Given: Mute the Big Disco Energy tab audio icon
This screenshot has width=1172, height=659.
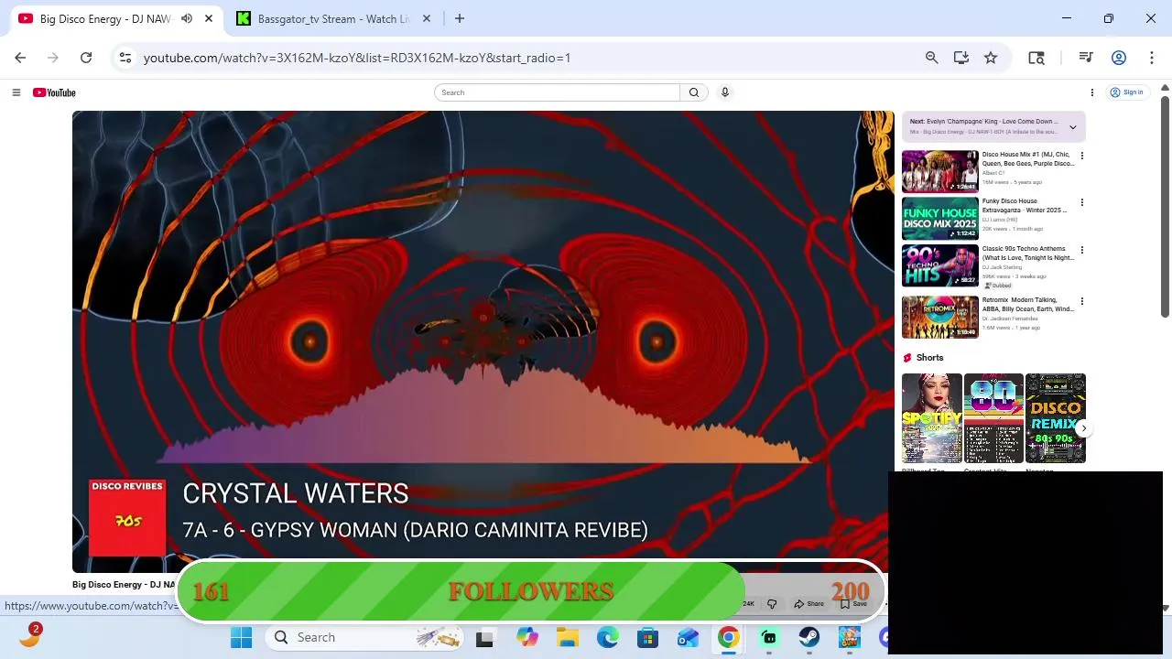Looking at the screenshot, I should tap(187, 18).
